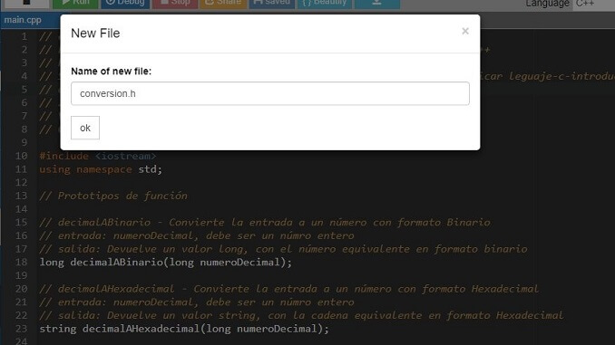Click the 'New File' dialog title
The image size is (615, 345).
click(x=95, y=34)
